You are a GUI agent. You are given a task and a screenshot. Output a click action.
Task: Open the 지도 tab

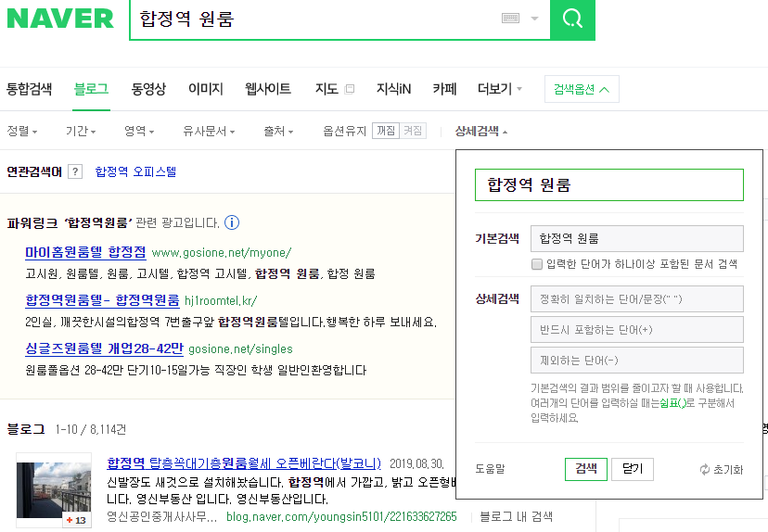click(x=326, y=89)
